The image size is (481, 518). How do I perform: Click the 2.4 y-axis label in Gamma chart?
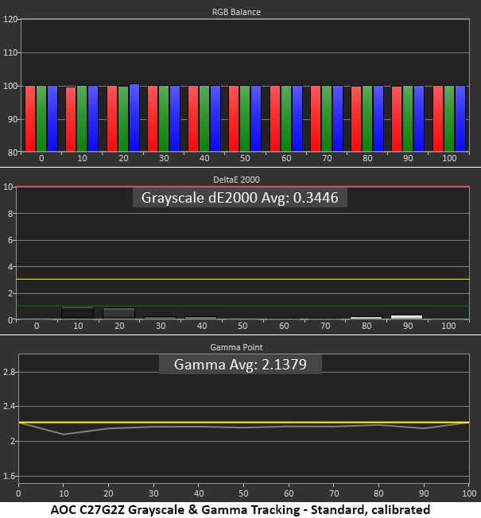click(9, 407)
